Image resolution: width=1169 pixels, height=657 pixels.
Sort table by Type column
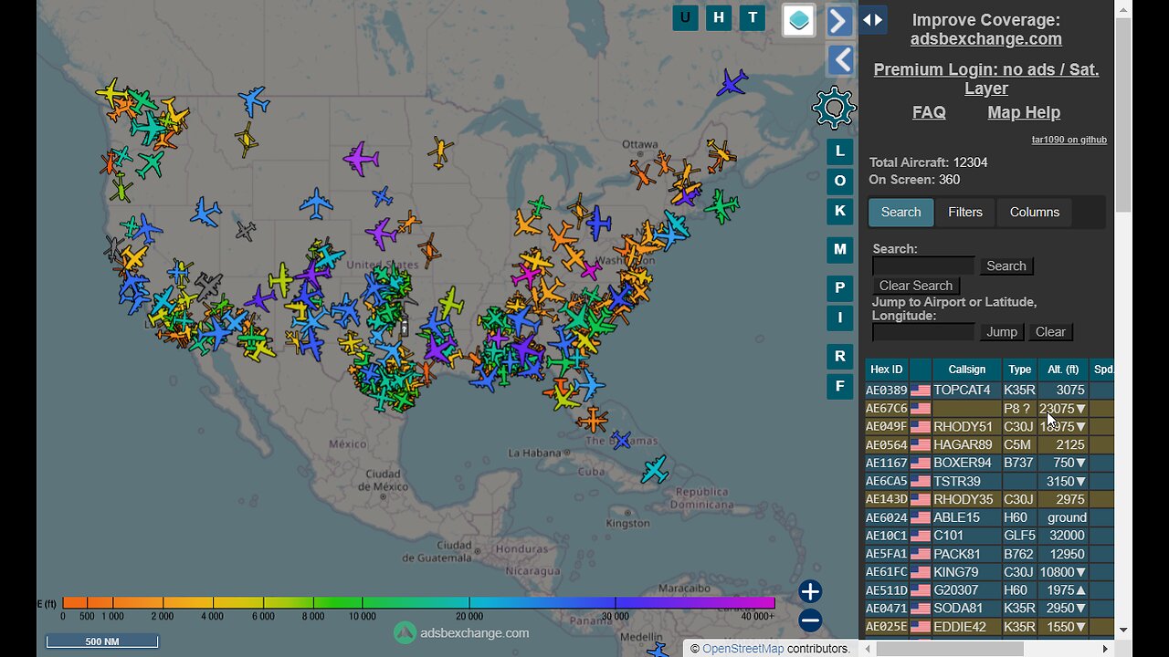coord(1019,370)
